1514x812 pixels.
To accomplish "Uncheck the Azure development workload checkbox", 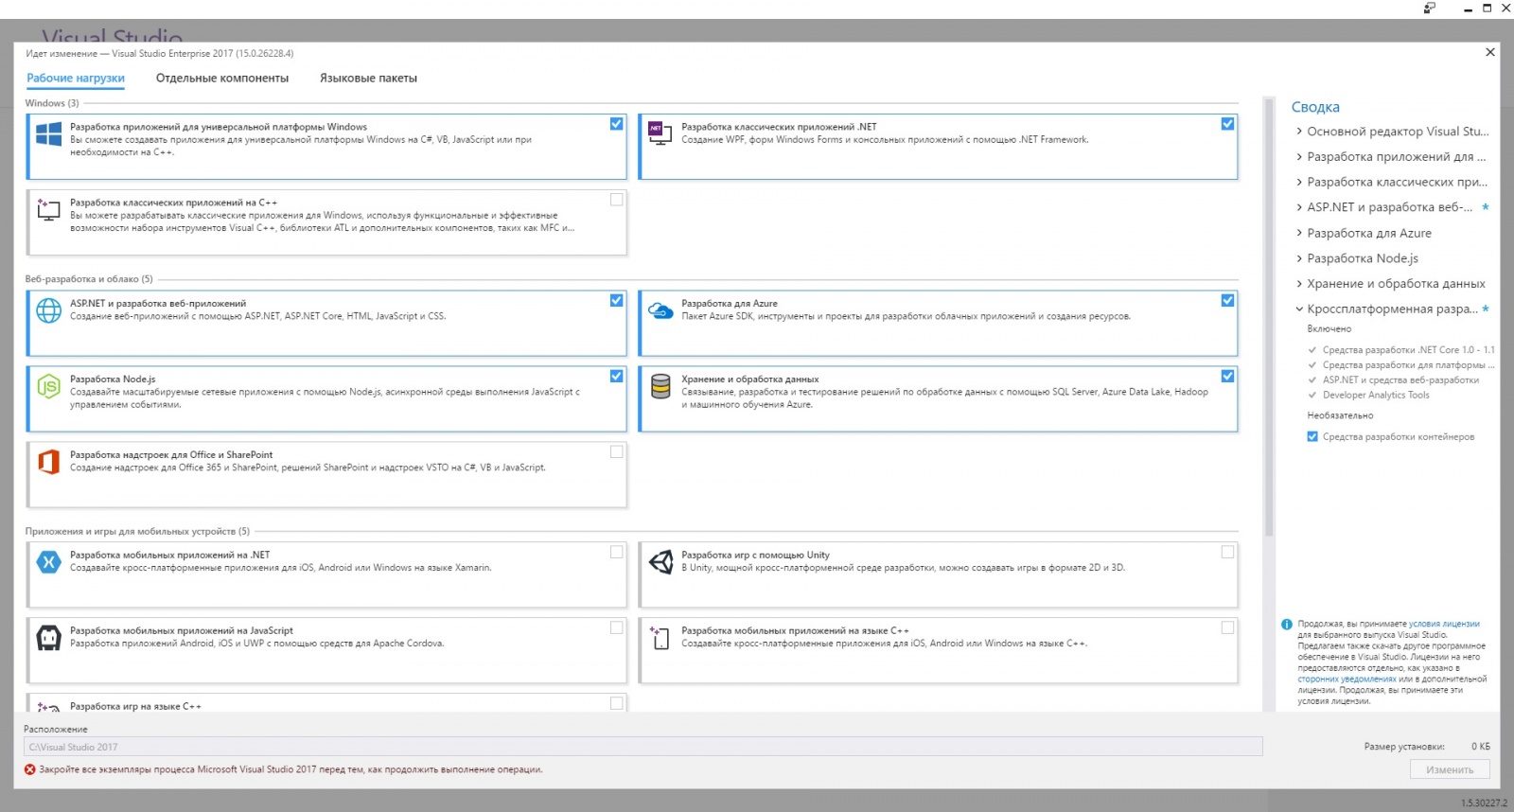I will (1228, 300).
